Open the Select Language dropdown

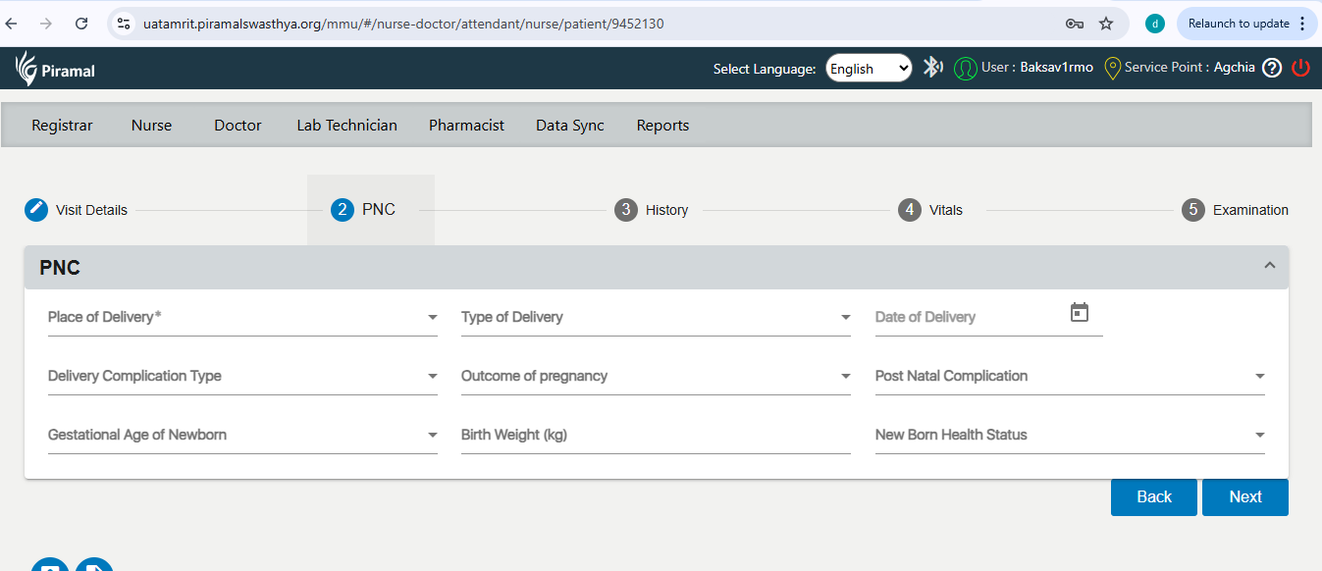(869, 69)
